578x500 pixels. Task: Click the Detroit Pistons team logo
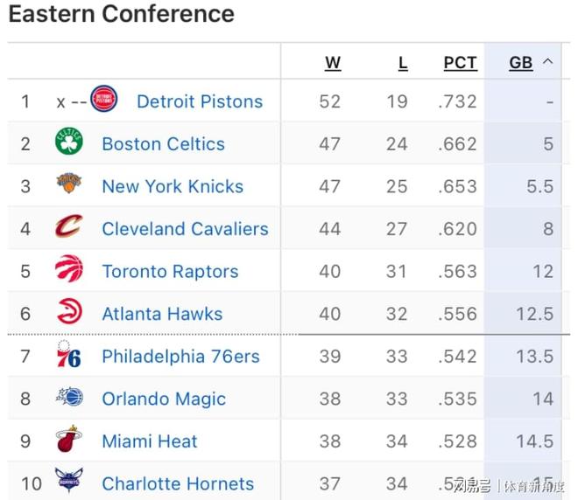tap(104, 101)
